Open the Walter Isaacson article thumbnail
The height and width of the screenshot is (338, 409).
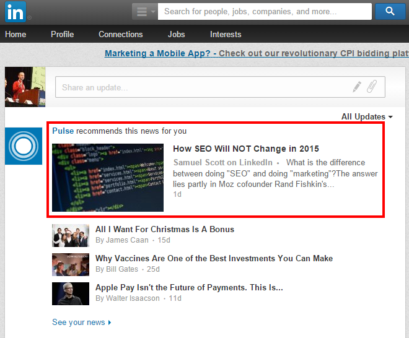(x=71, y=293)
